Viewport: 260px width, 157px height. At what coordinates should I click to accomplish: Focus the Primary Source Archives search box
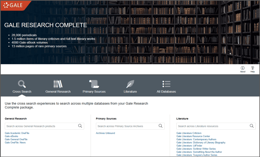pos(126,126)
